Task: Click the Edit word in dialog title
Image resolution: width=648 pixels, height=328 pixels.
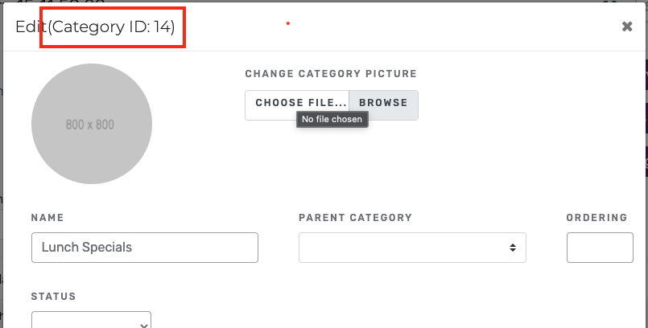Action: click(x=31, y=27)
